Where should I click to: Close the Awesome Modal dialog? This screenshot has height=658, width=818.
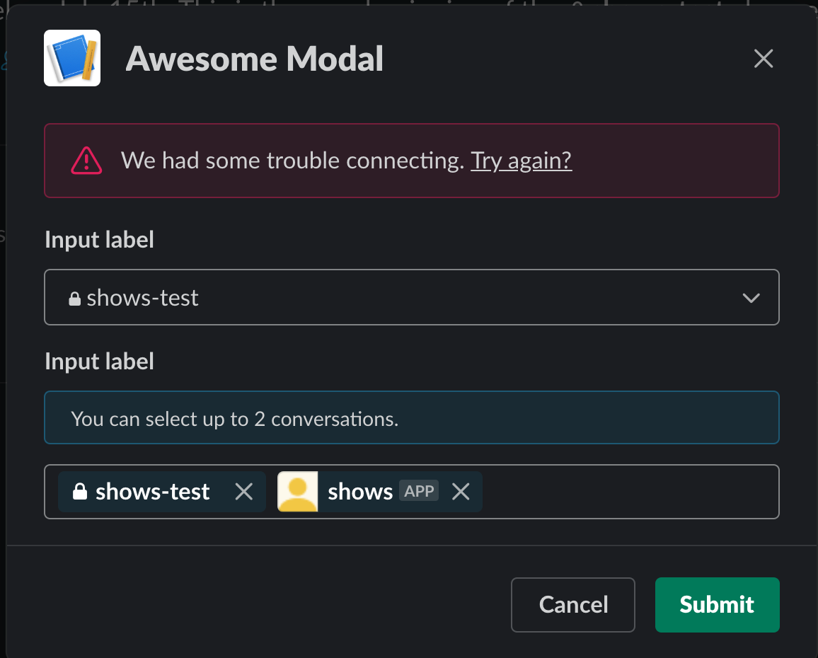(x=764, y=59)
